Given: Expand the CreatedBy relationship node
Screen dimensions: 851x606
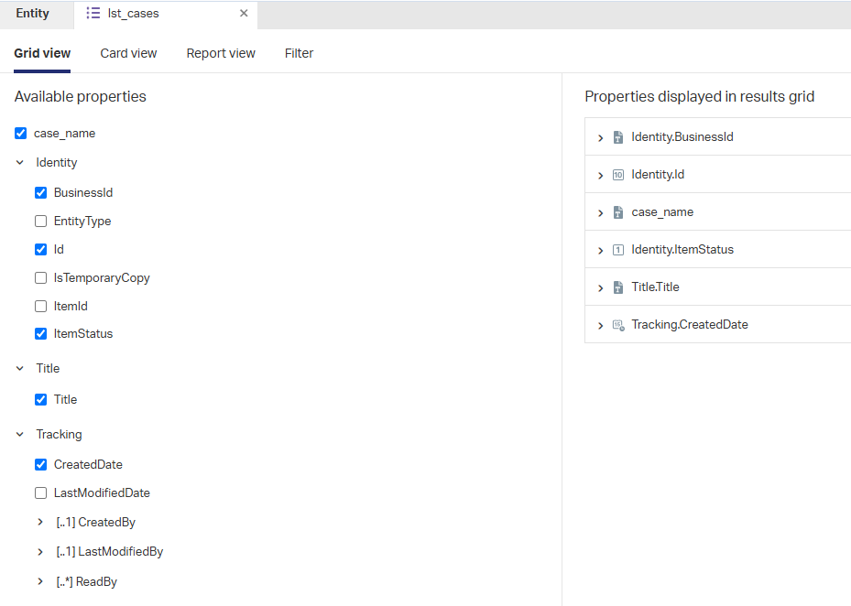Looking at the screenshot, I should pyautogui.click(x=40, y=523).
